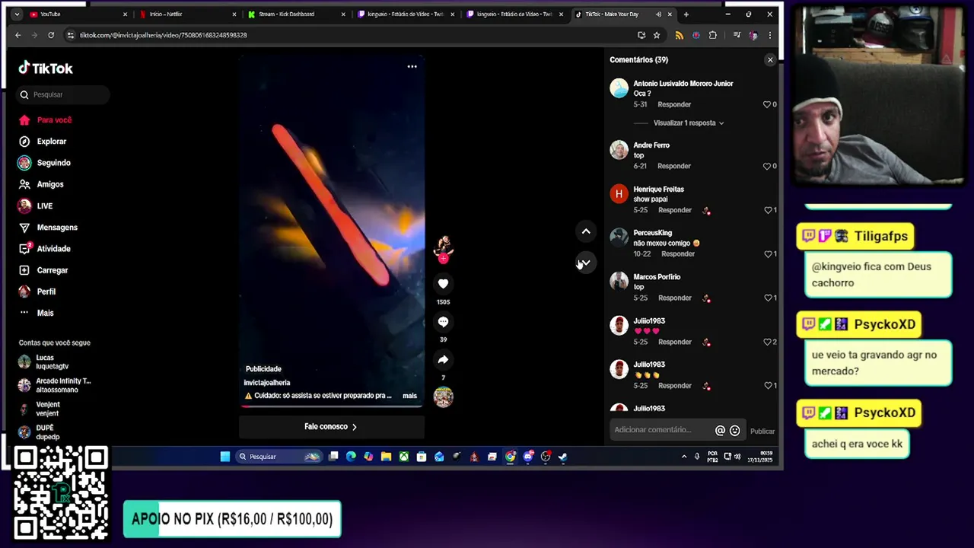Open followed account Lucas luquetagtv
974x548 pixels.
pyautogui.click(x=55, y=362)
